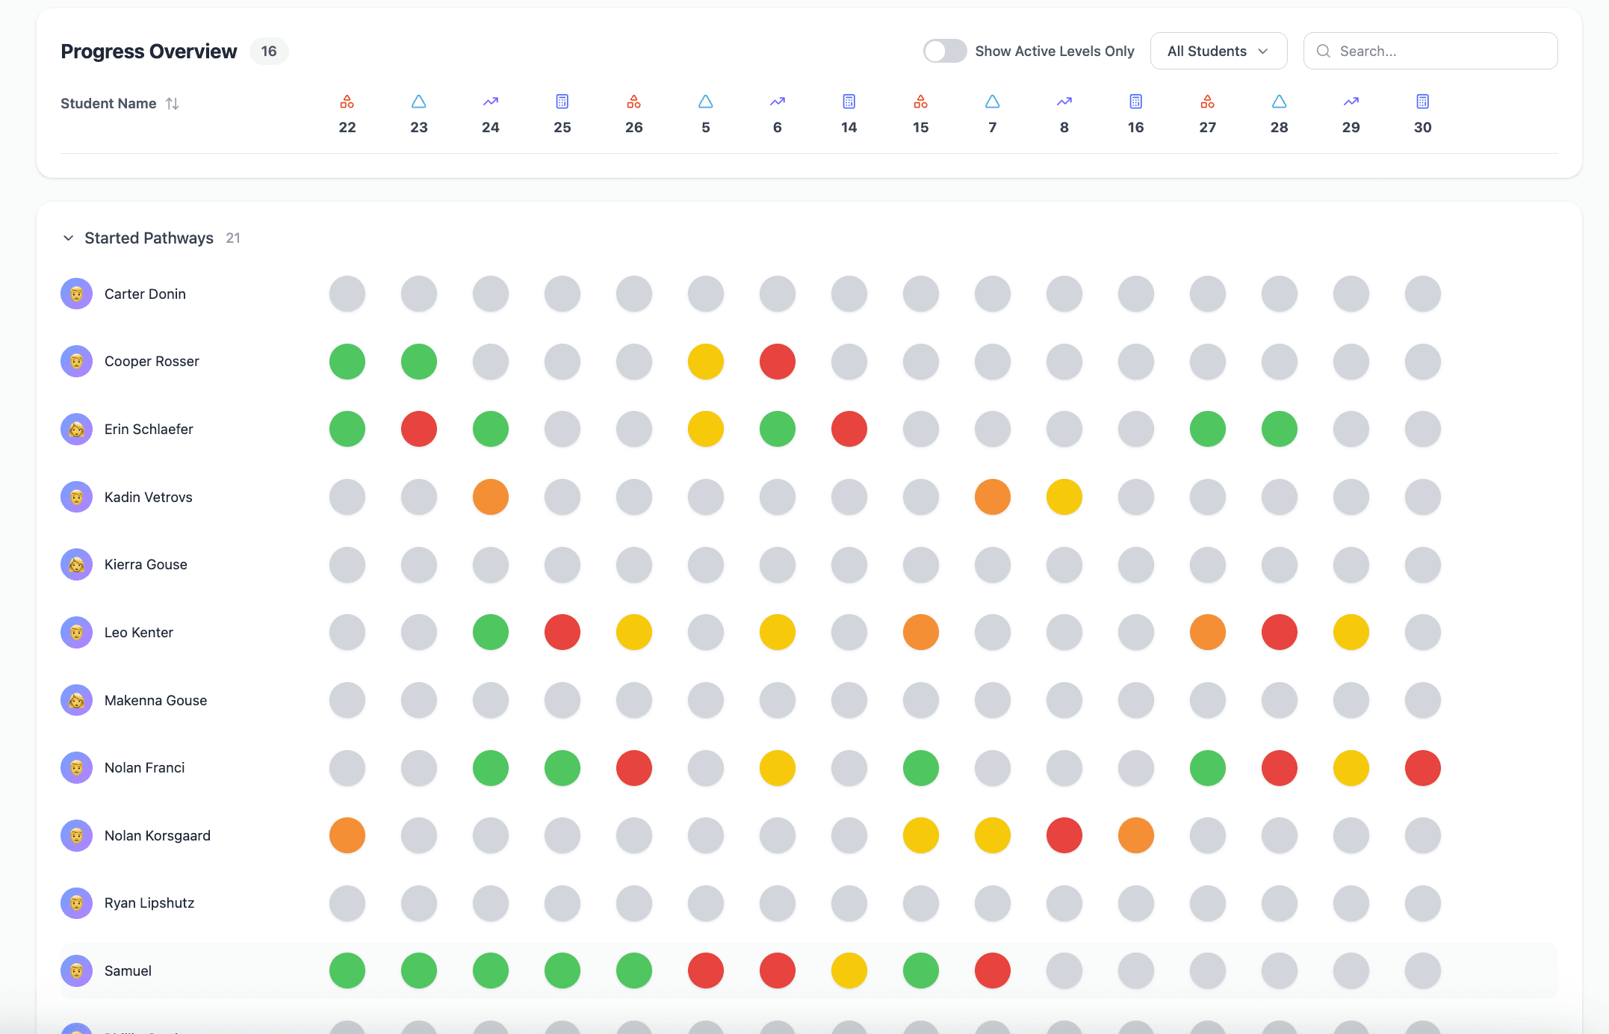1609x1034 pixels.
Task: Click Samuel's yellow dot under level 14
Action: click(x=849, y=971)
